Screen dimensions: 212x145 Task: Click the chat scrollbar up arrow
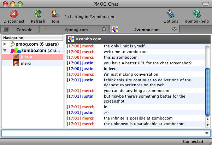pyautogui.click(x=207, y=119)
